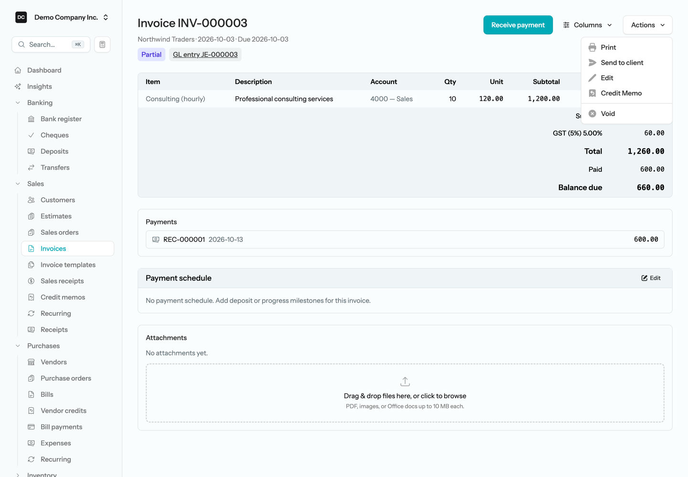Click the Receive payment button
688x477 pixels.
518,25
